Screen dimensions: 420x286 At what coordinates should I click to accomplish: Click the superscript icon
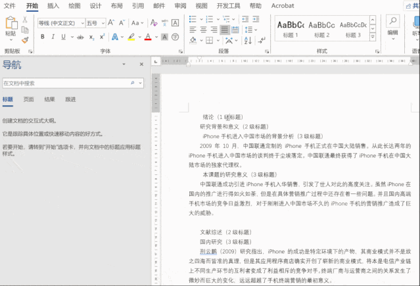click(102, 37)
